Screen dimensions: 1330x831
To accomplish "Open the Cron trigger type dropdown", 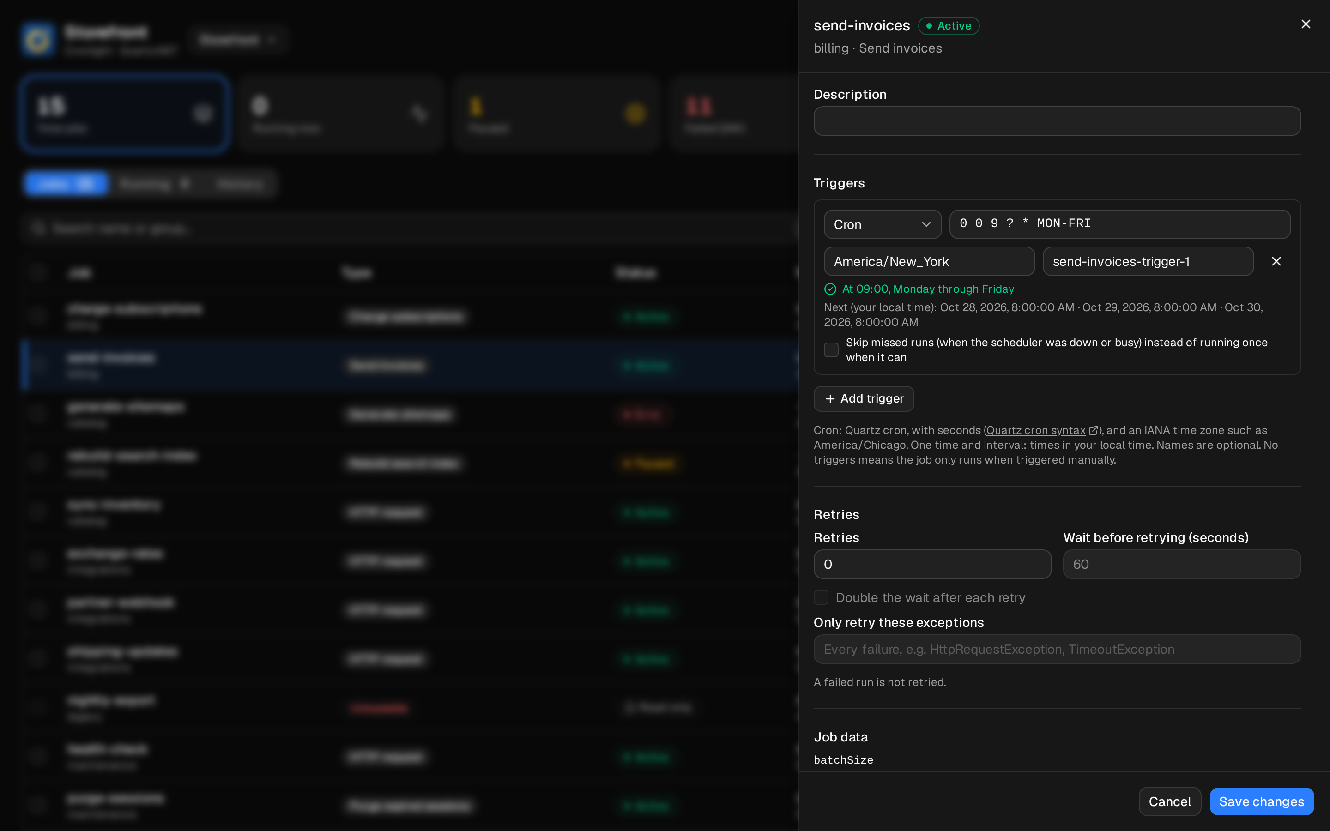I will click(883, 224).
